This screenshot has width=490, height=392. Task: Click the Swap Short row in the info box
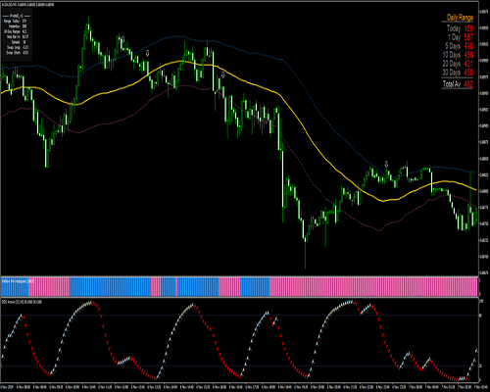click(17, 53)
